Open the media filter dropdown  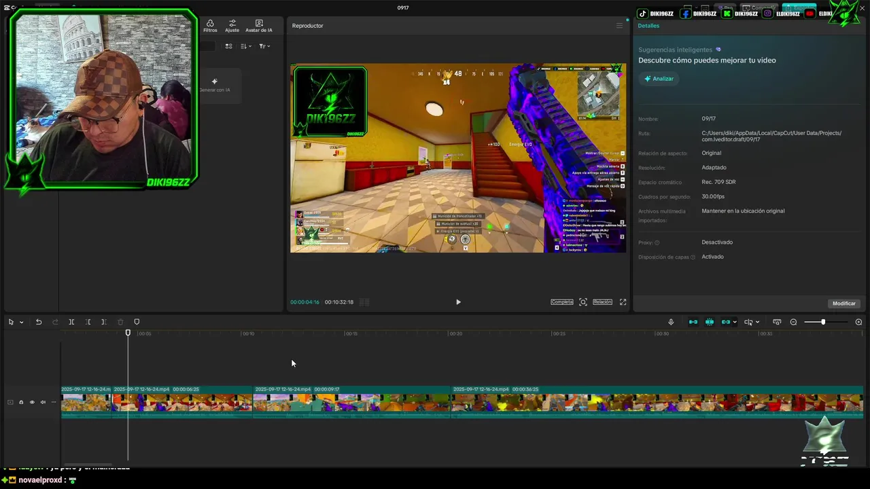pos(264,46)
